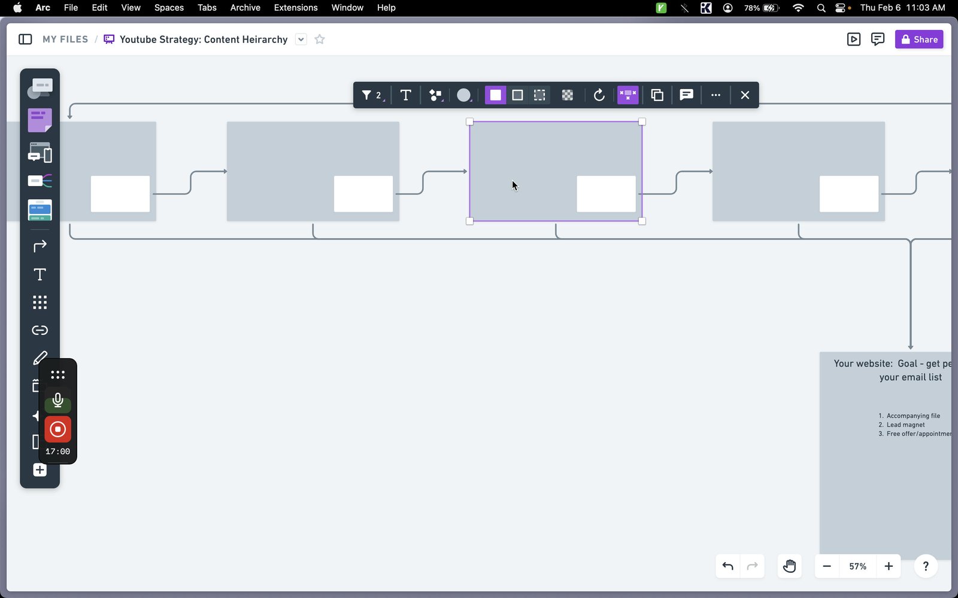Select the Text tool in the sidebar
The image size is (958, 598).
(40, 274)
